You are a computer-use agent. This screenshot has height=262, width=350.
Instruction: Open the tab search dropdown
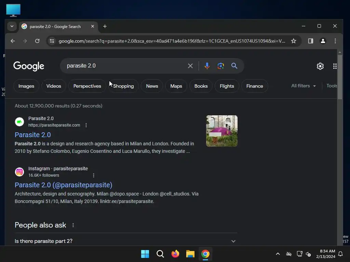12,26
